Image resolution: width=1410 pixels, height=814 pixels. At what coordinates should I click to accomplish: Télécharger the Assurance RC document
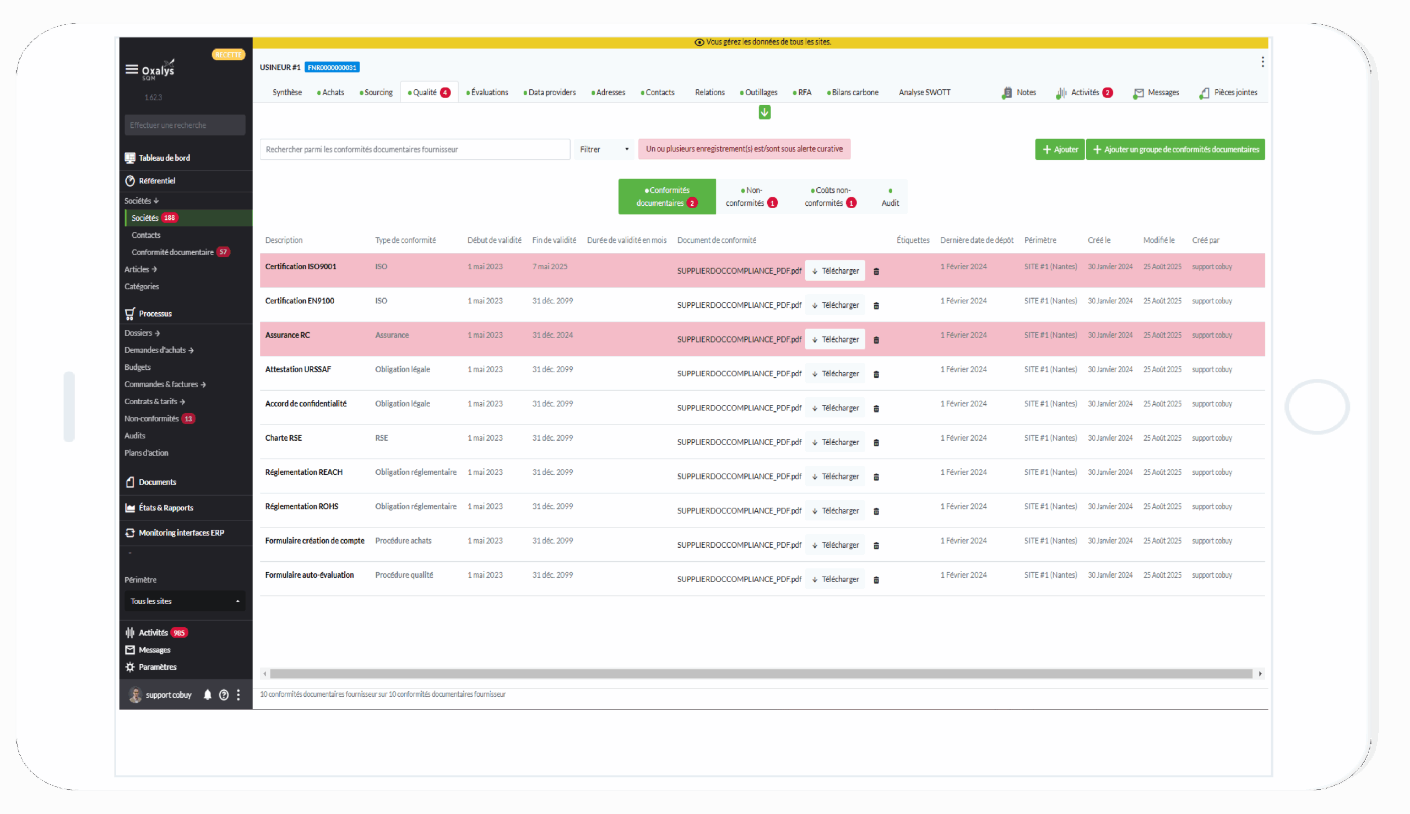click(x=836, y=339)
